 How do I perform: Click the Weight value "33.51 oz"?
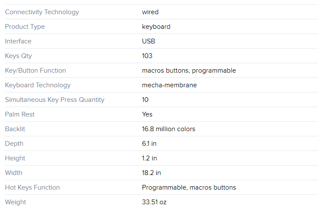[x=154, y=202]
